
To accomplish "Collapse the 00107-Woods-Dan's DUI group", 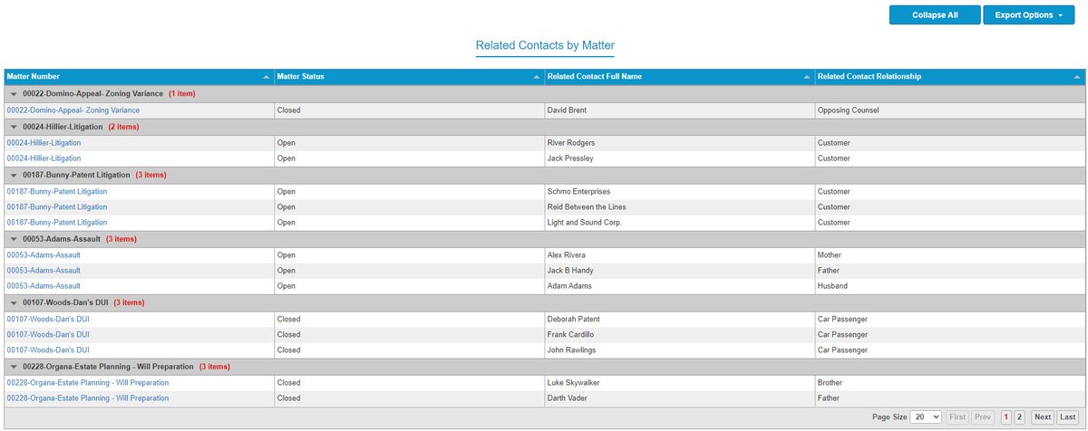I will tap(14, 302).
